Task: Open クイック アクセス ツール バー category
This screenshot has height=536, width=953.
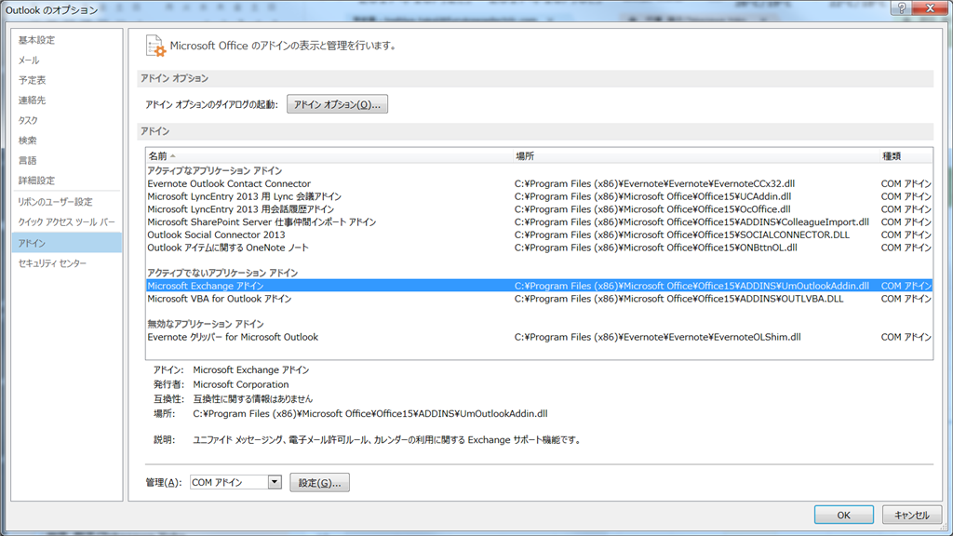Action: (x=66, y=222)
